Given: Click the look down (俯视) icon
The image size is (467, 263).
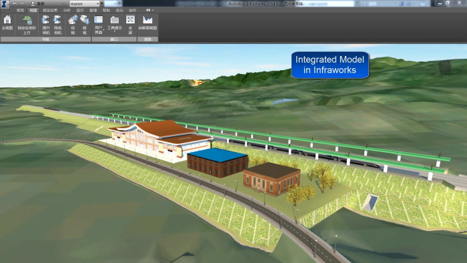Looking at the screenshot, I should tap(85, 20).
